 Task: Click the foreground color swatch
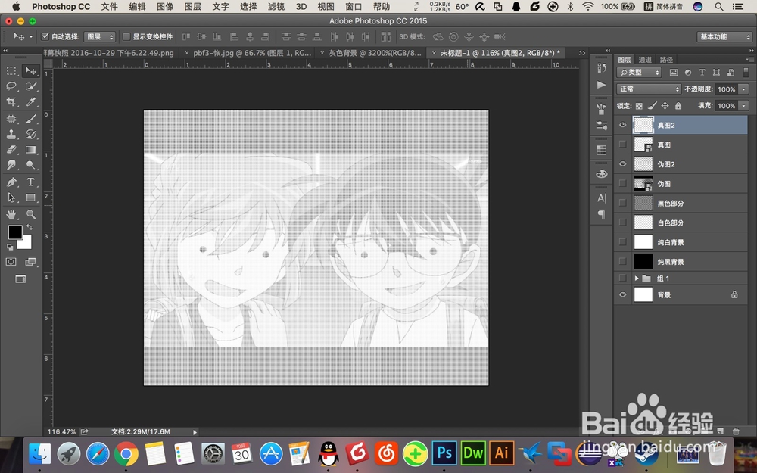coord(15,232)
